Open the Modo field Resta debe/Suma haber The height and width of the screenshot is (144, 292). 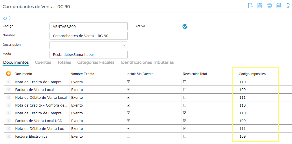pyautogui.click(x=88, y=54)
